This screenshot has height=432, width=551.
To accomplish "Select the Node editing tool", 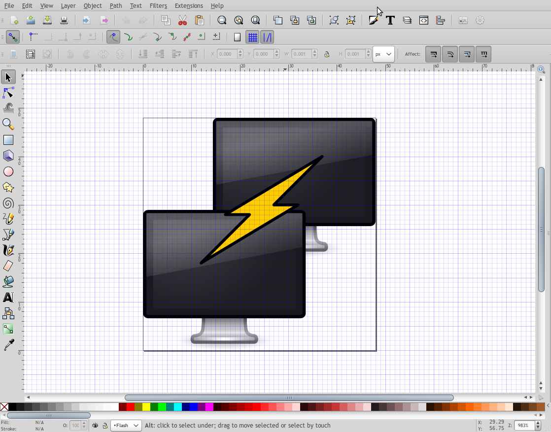I will coord(8,93).
